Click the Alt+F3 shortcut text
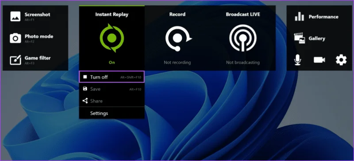 click(29, 63)
